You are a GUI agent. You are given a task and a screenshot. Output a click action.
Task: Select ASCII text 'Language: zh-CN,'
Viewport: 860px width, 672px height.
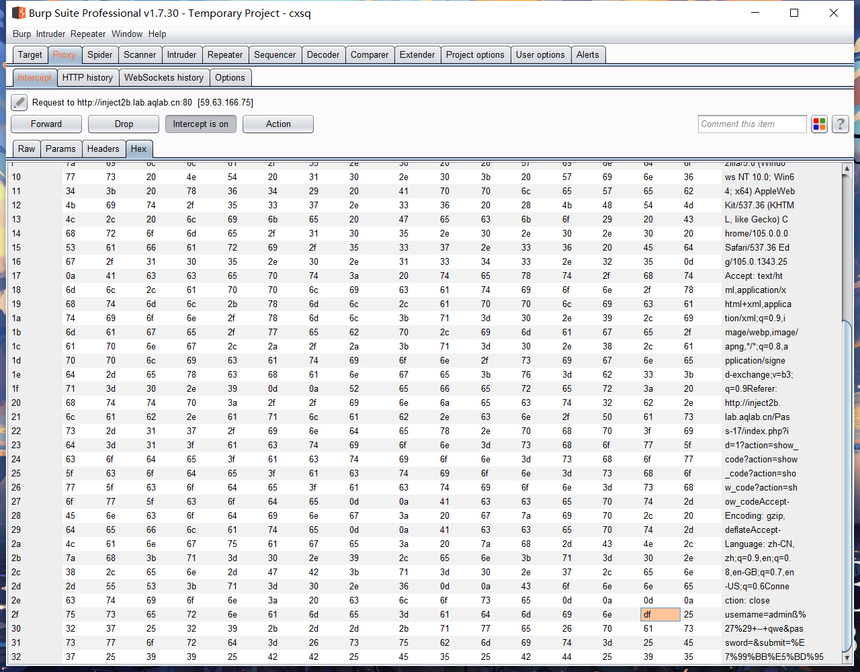[x=759, y=544]
